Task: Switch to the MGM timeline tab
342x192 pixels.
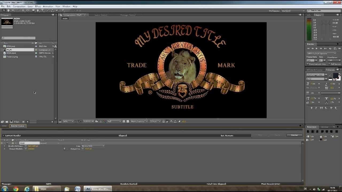Action: (x=4, y=126)
